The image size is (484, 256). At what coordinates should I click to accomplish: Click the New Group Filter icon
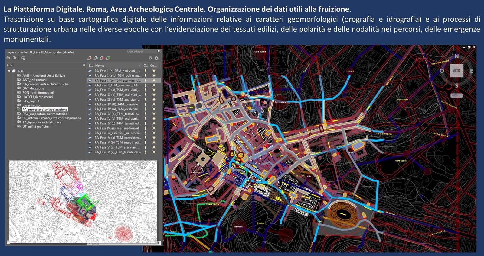[x=14, y=58]
